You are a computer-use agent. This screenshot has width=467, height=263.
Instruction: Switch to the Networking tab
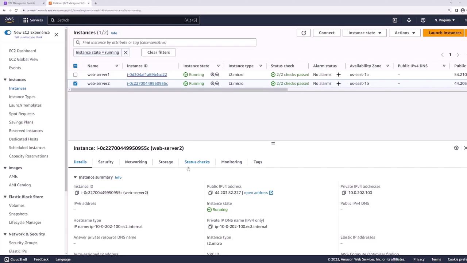tap(136, 162)
